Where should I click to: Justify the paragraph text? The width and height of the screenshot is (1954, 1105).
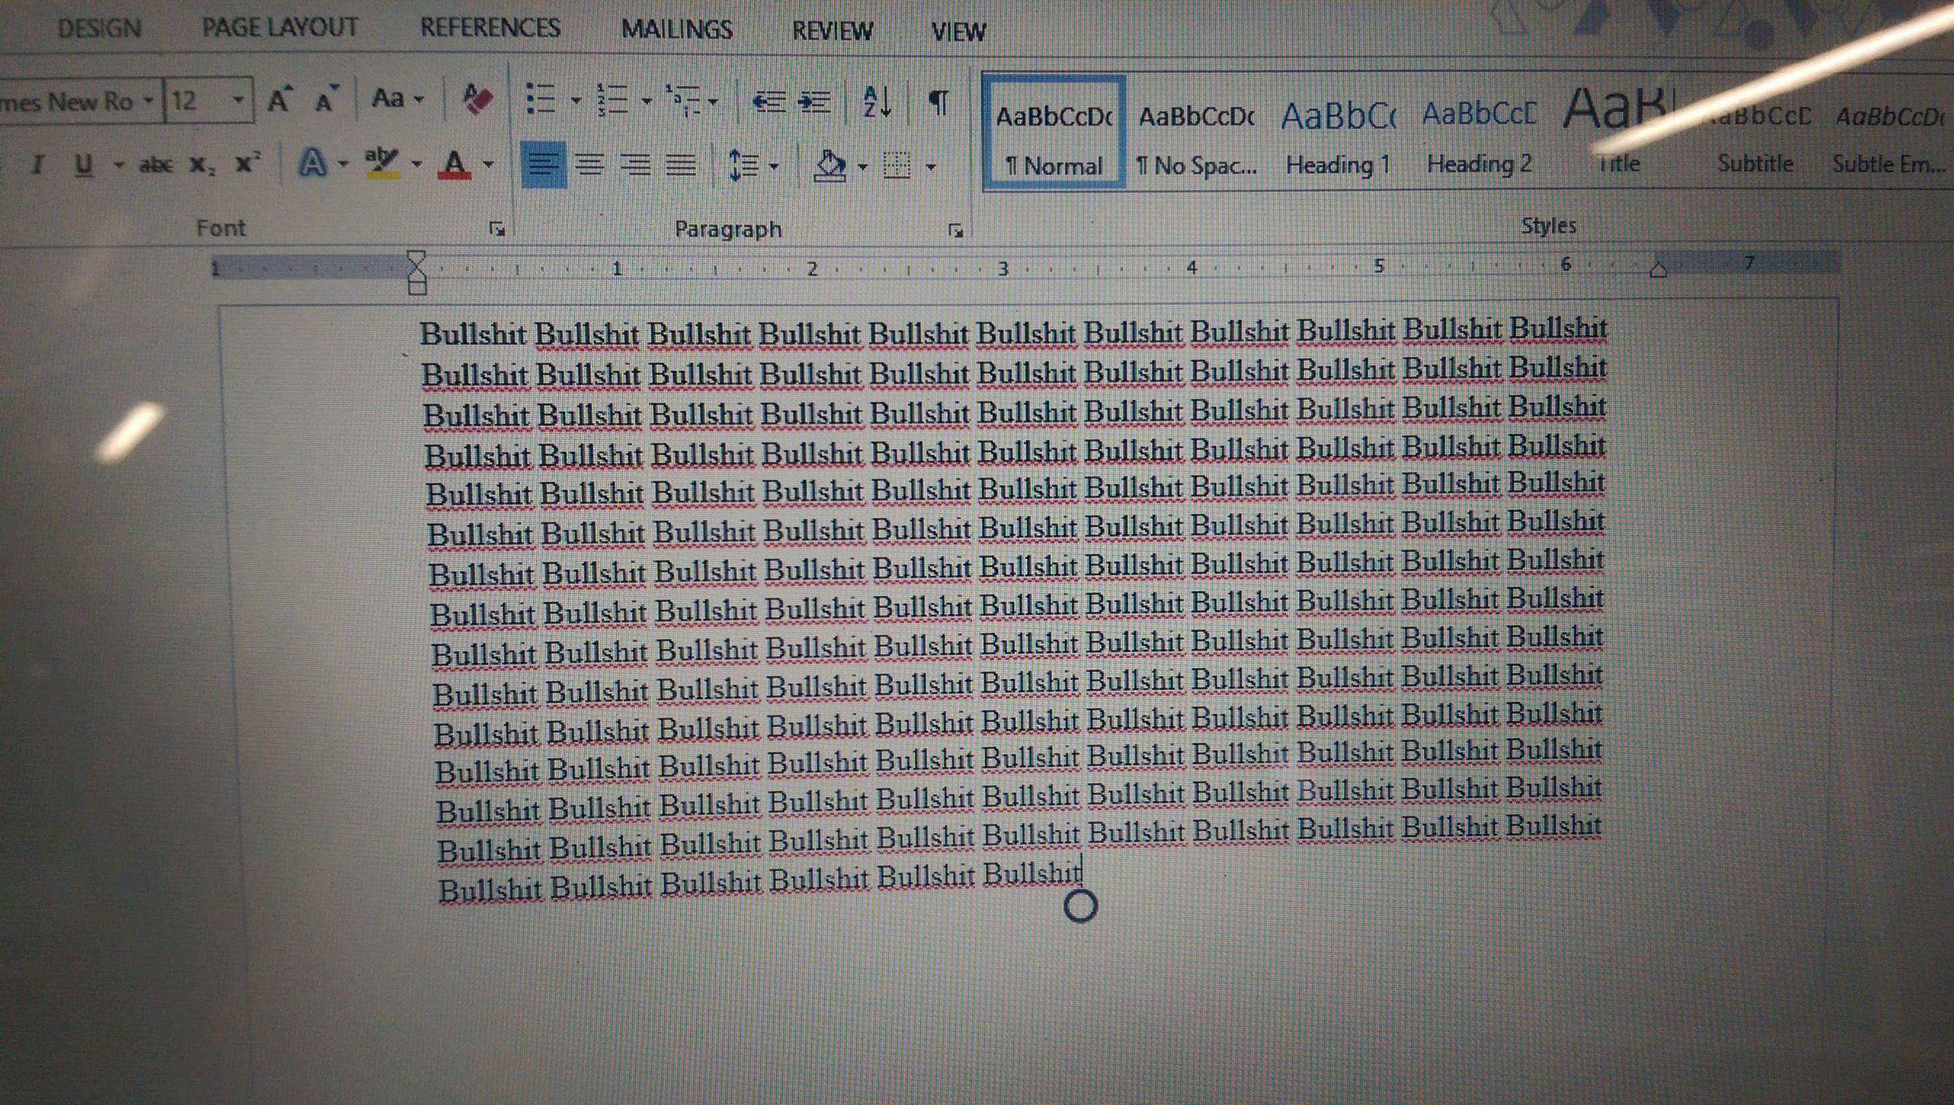[x=681, y=164]
